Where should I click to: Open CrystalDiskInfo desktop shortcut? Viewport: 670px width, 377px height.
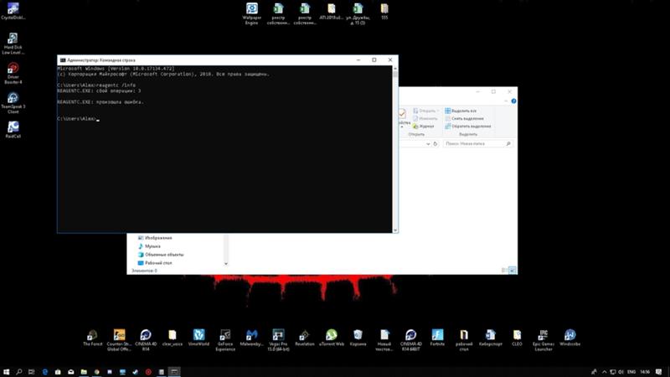[13, 12]
